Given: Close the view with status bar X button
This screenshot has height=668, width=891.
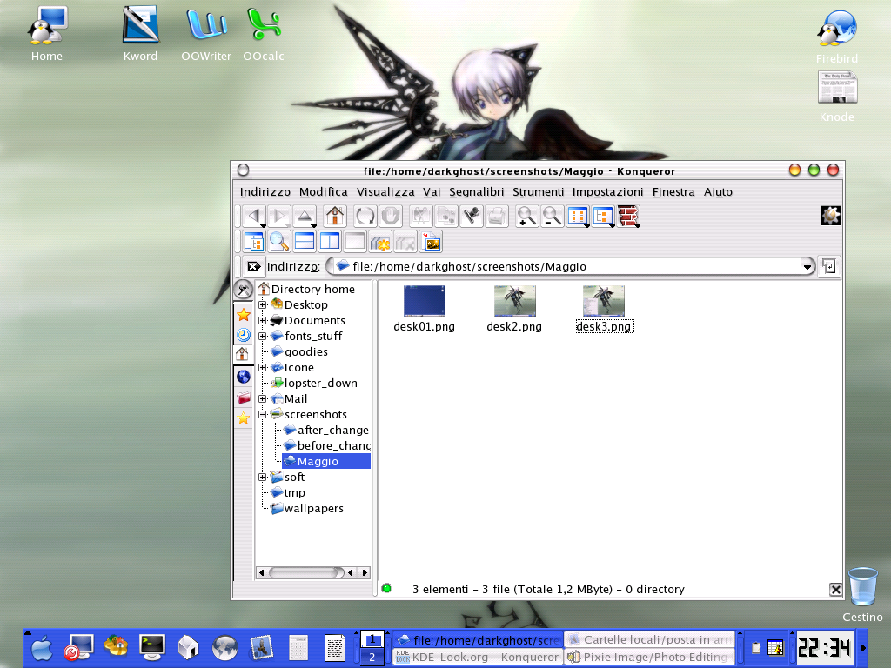Looking at the screenshot, I should tap(835, 590).
